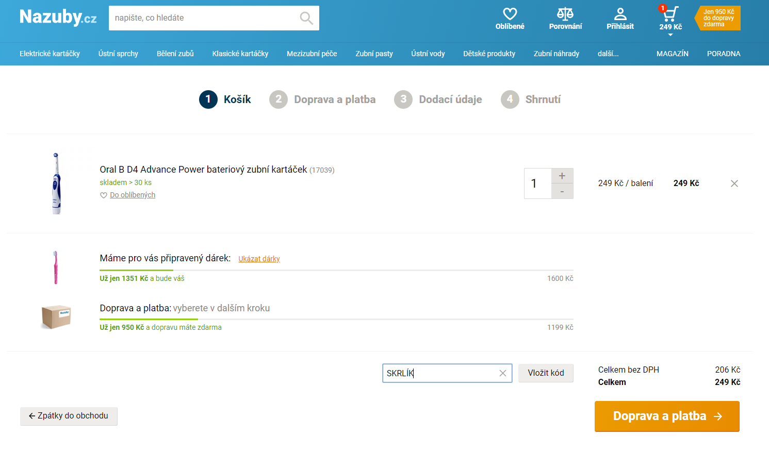Click the heart icon beside Do oblíbených
This screenshot has width=769, height=452.
pos(104,195)
